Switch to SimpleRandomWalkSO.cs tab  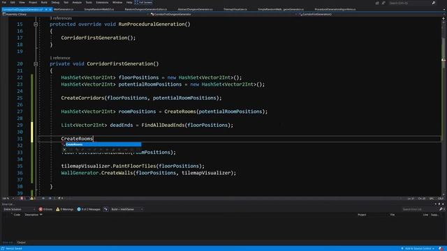click(99, 9)
